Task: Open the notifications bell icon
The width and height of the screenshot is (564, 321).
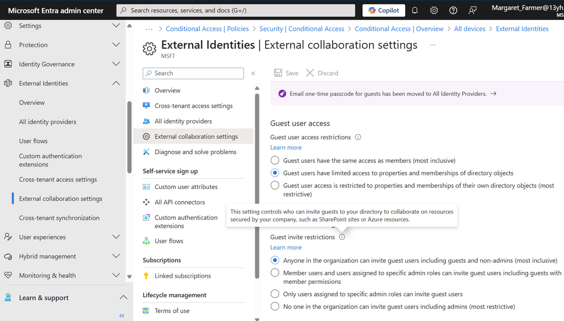Action: coord(415,10)
